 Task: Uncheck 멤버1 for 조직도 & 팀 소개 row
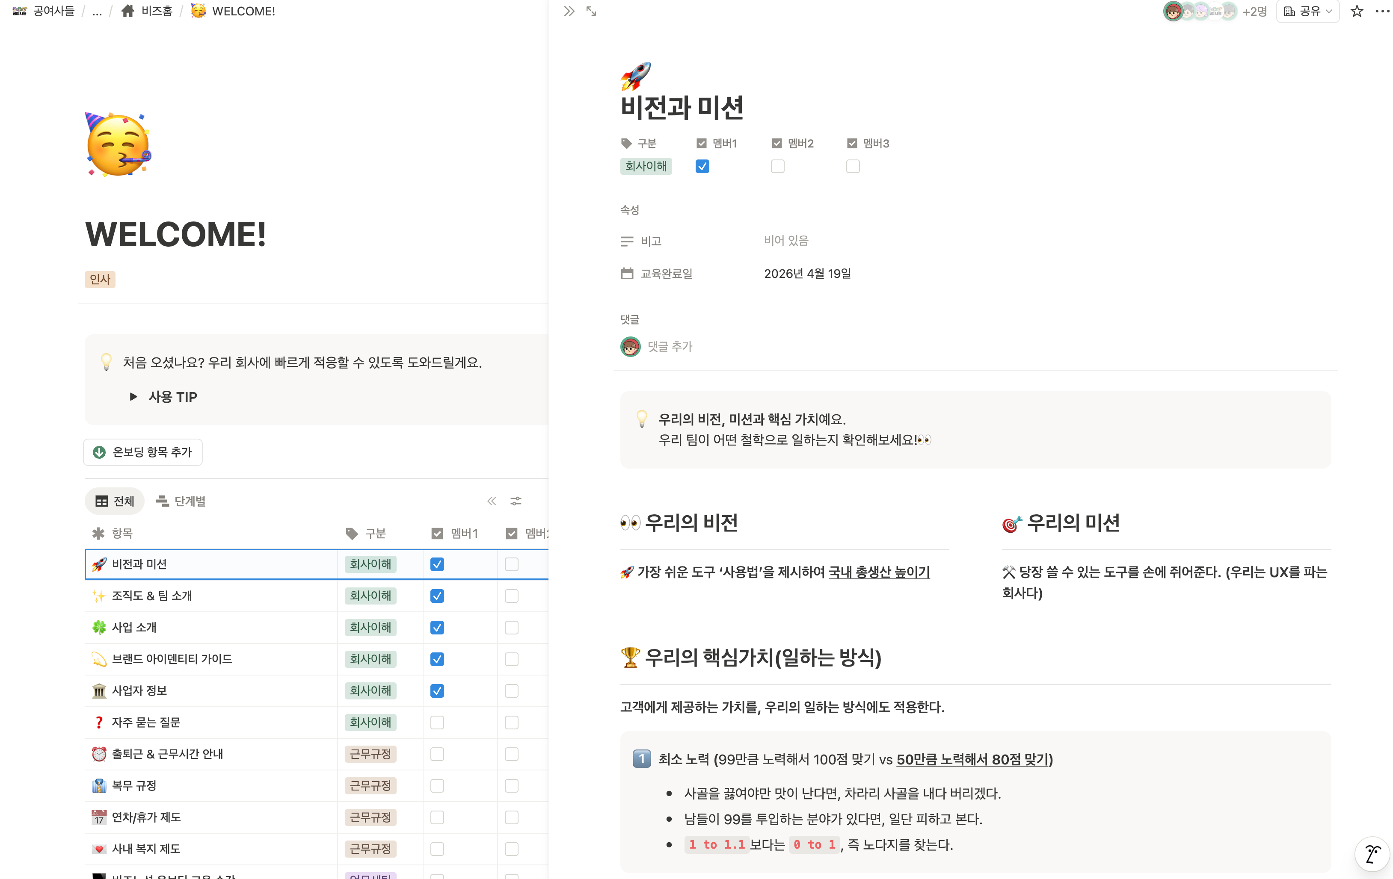[x=437, y=595]
